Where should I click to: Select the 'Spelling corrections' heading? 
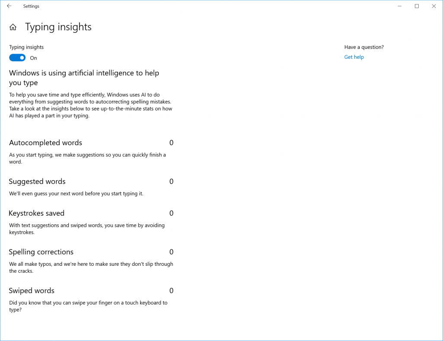[x=41, y=252]
